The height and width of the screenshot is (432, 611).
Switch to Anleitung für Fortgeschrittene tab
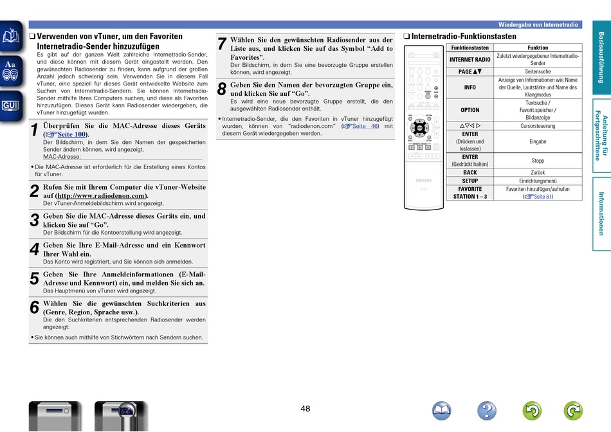pyautogui.click(x=601, y=136)
